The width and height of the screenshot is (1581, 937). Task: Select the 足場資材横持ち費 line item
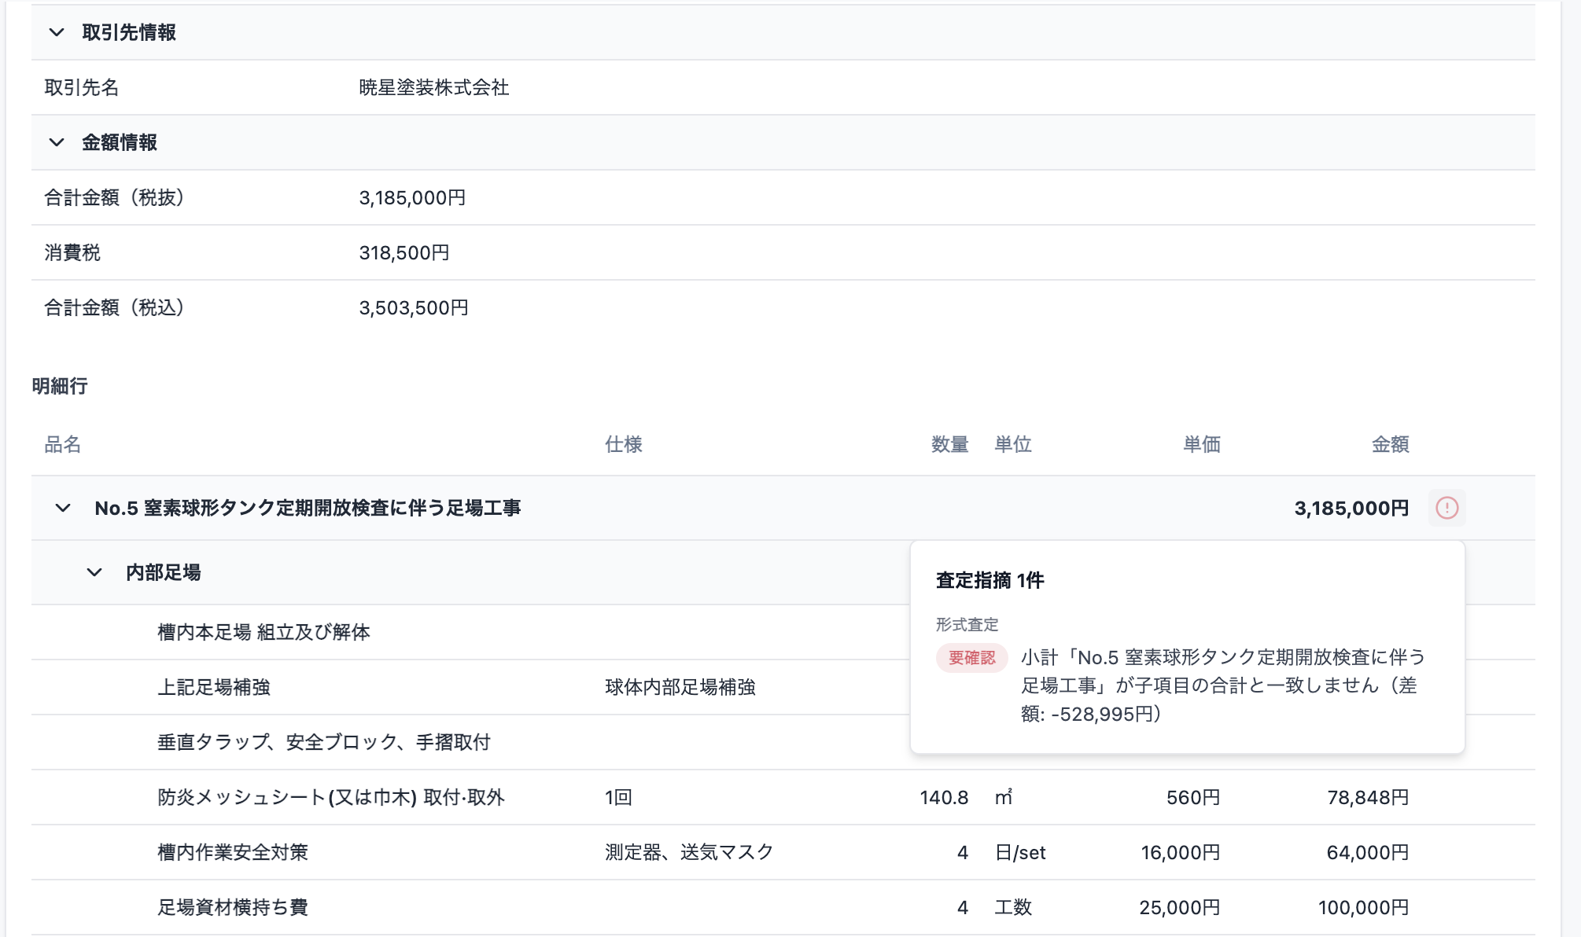click(232, 907)
